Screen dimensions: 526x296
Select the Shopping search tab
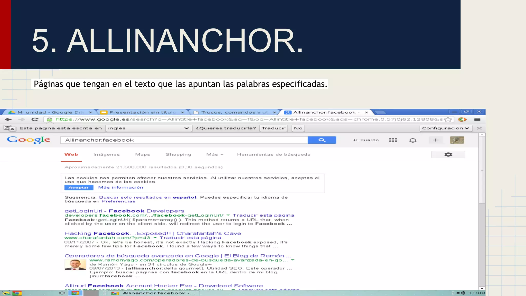pyautogui.click(x=178, y=154)
